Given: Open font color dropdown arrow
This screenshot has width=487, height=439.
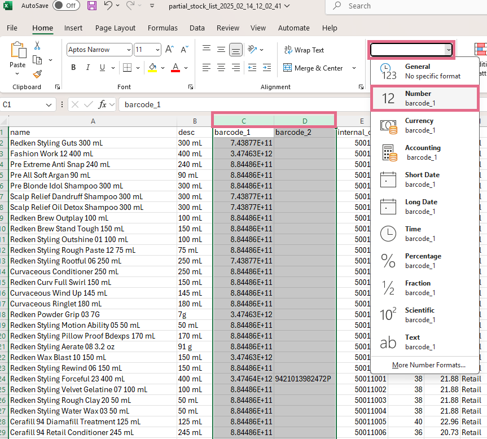Looking at the screenshot, I should (x=186, y=68).
